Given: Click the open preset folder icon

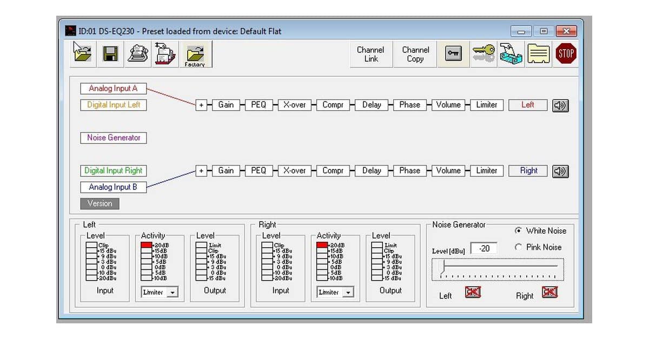Looking at the screenshot, I should [x=83, y=53].
